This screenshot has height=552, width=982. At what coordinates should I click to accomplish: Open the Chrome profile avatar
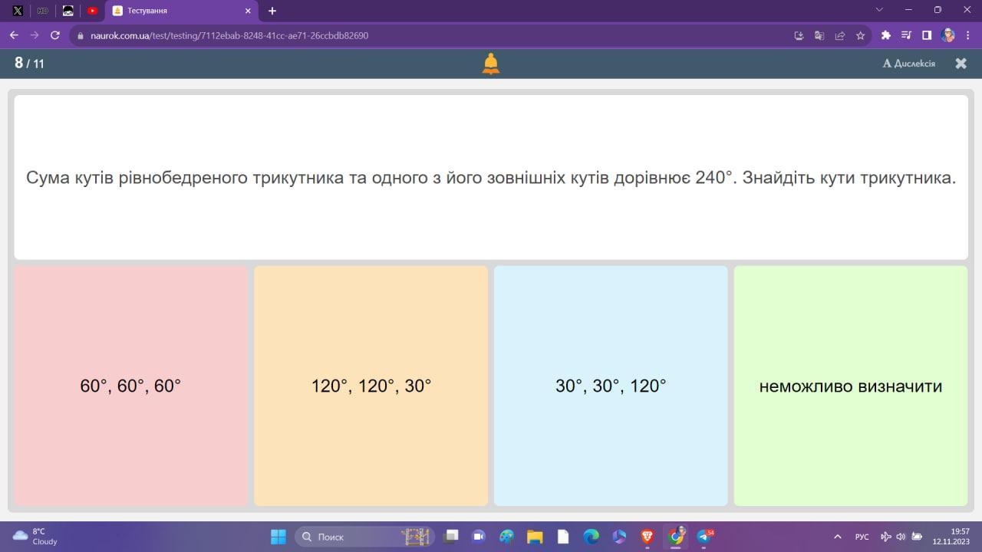click(x=948, y=35)
